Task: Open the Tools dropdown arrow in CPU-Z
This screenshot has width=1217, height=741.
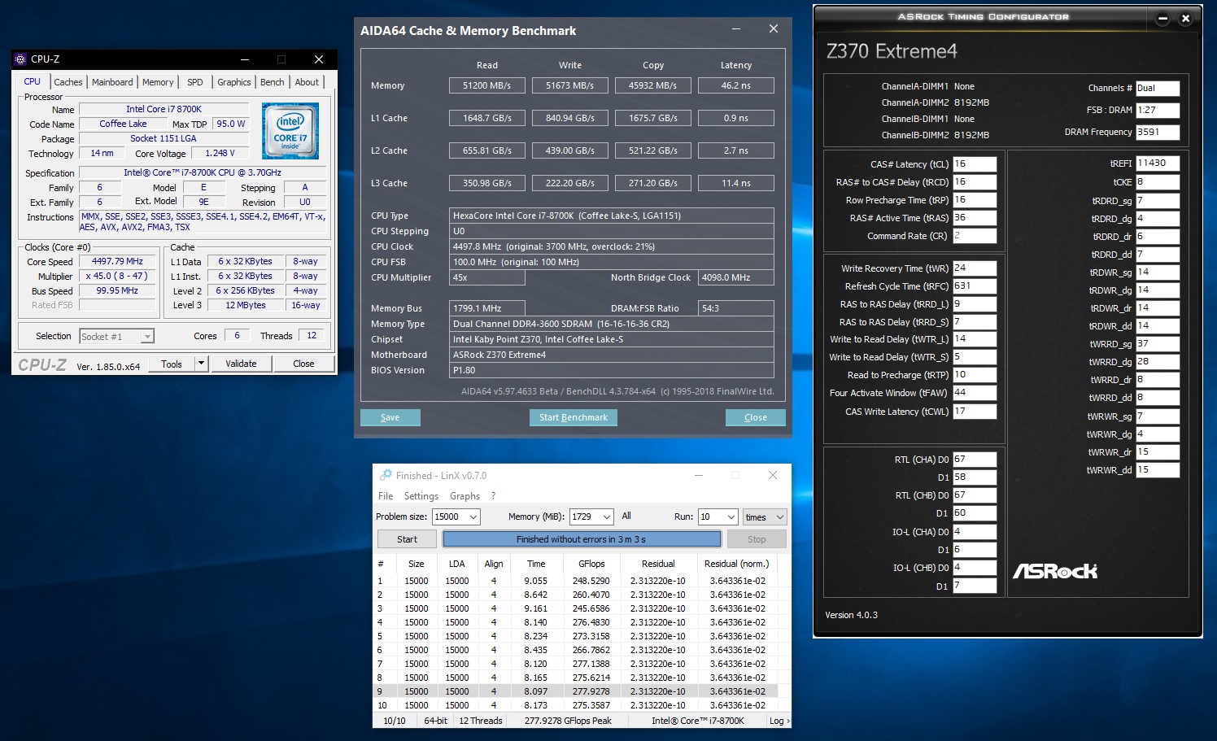Action: click(202, 364)
